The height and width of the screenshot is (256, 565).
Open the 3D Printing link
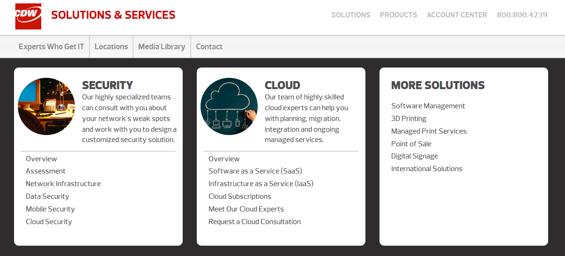pyautogui.click(x=409, y=119)
